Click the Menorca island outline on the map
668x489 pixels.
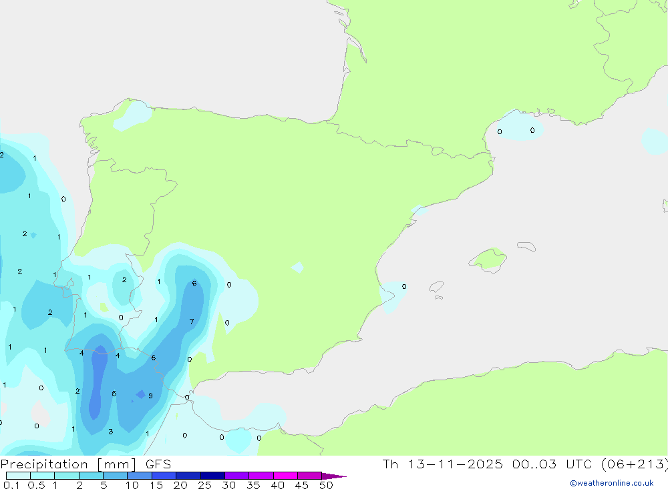[x=526, y=246]
